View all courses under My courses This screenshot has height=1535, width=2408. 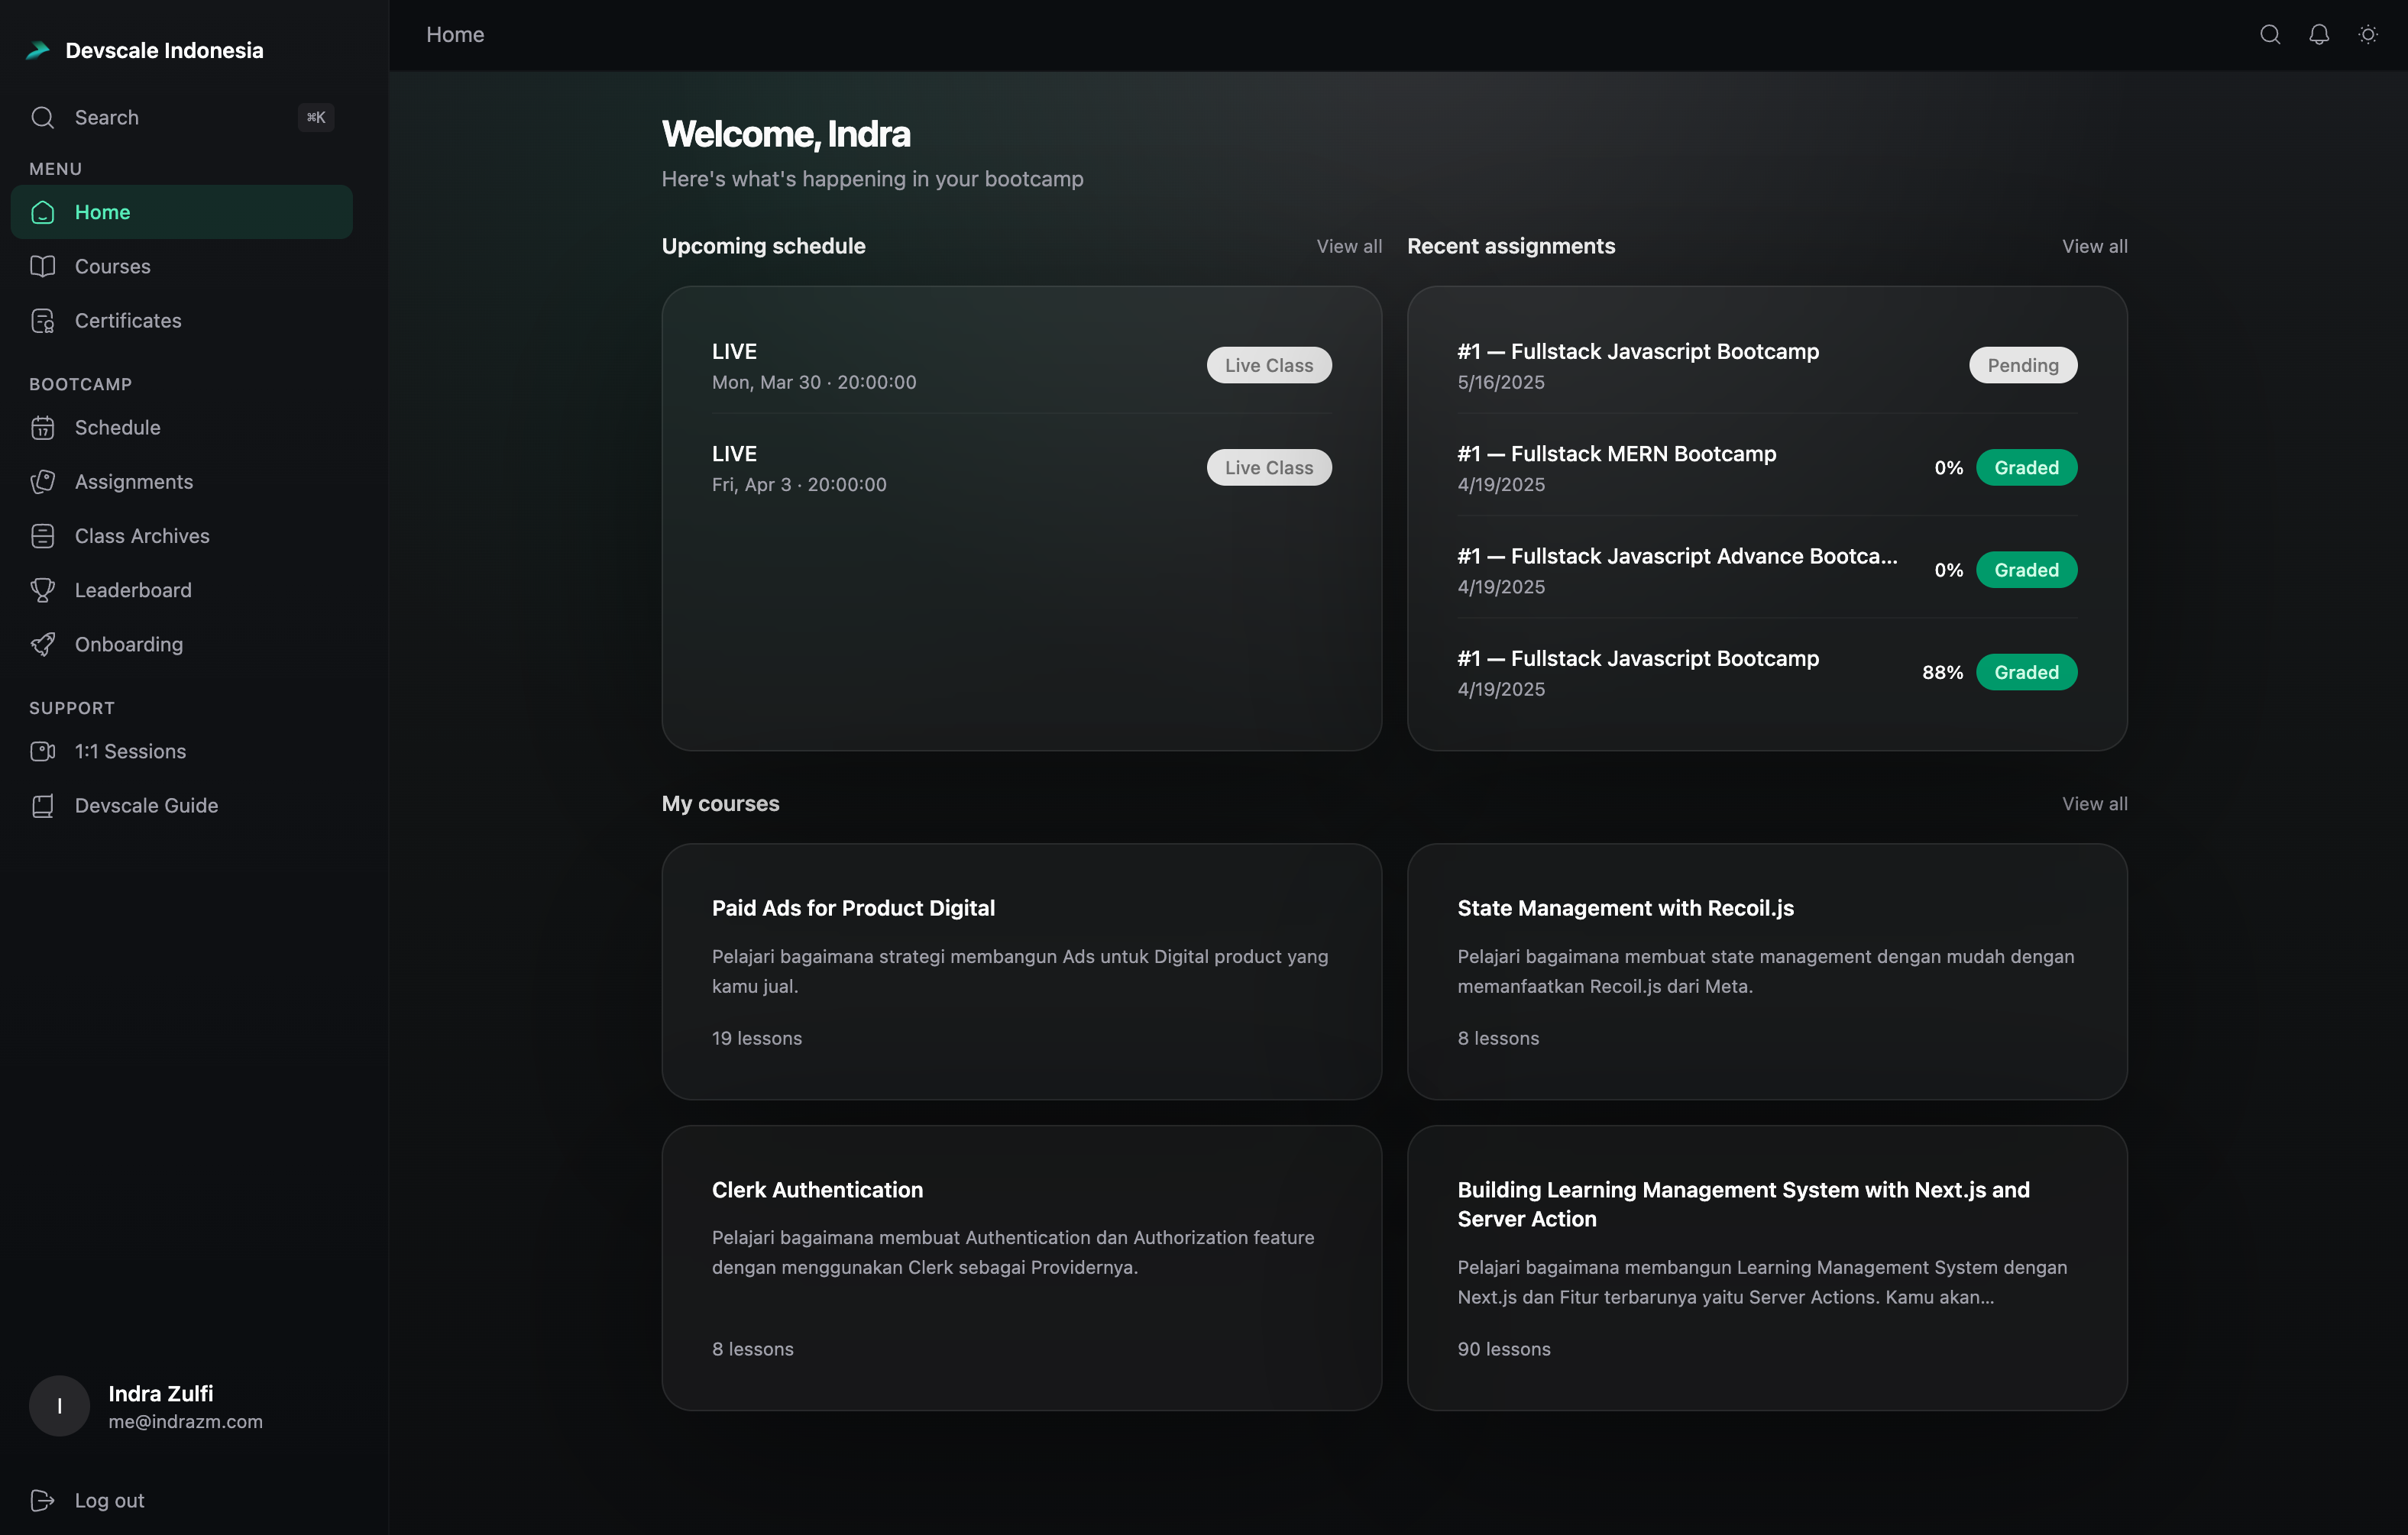2094,803
